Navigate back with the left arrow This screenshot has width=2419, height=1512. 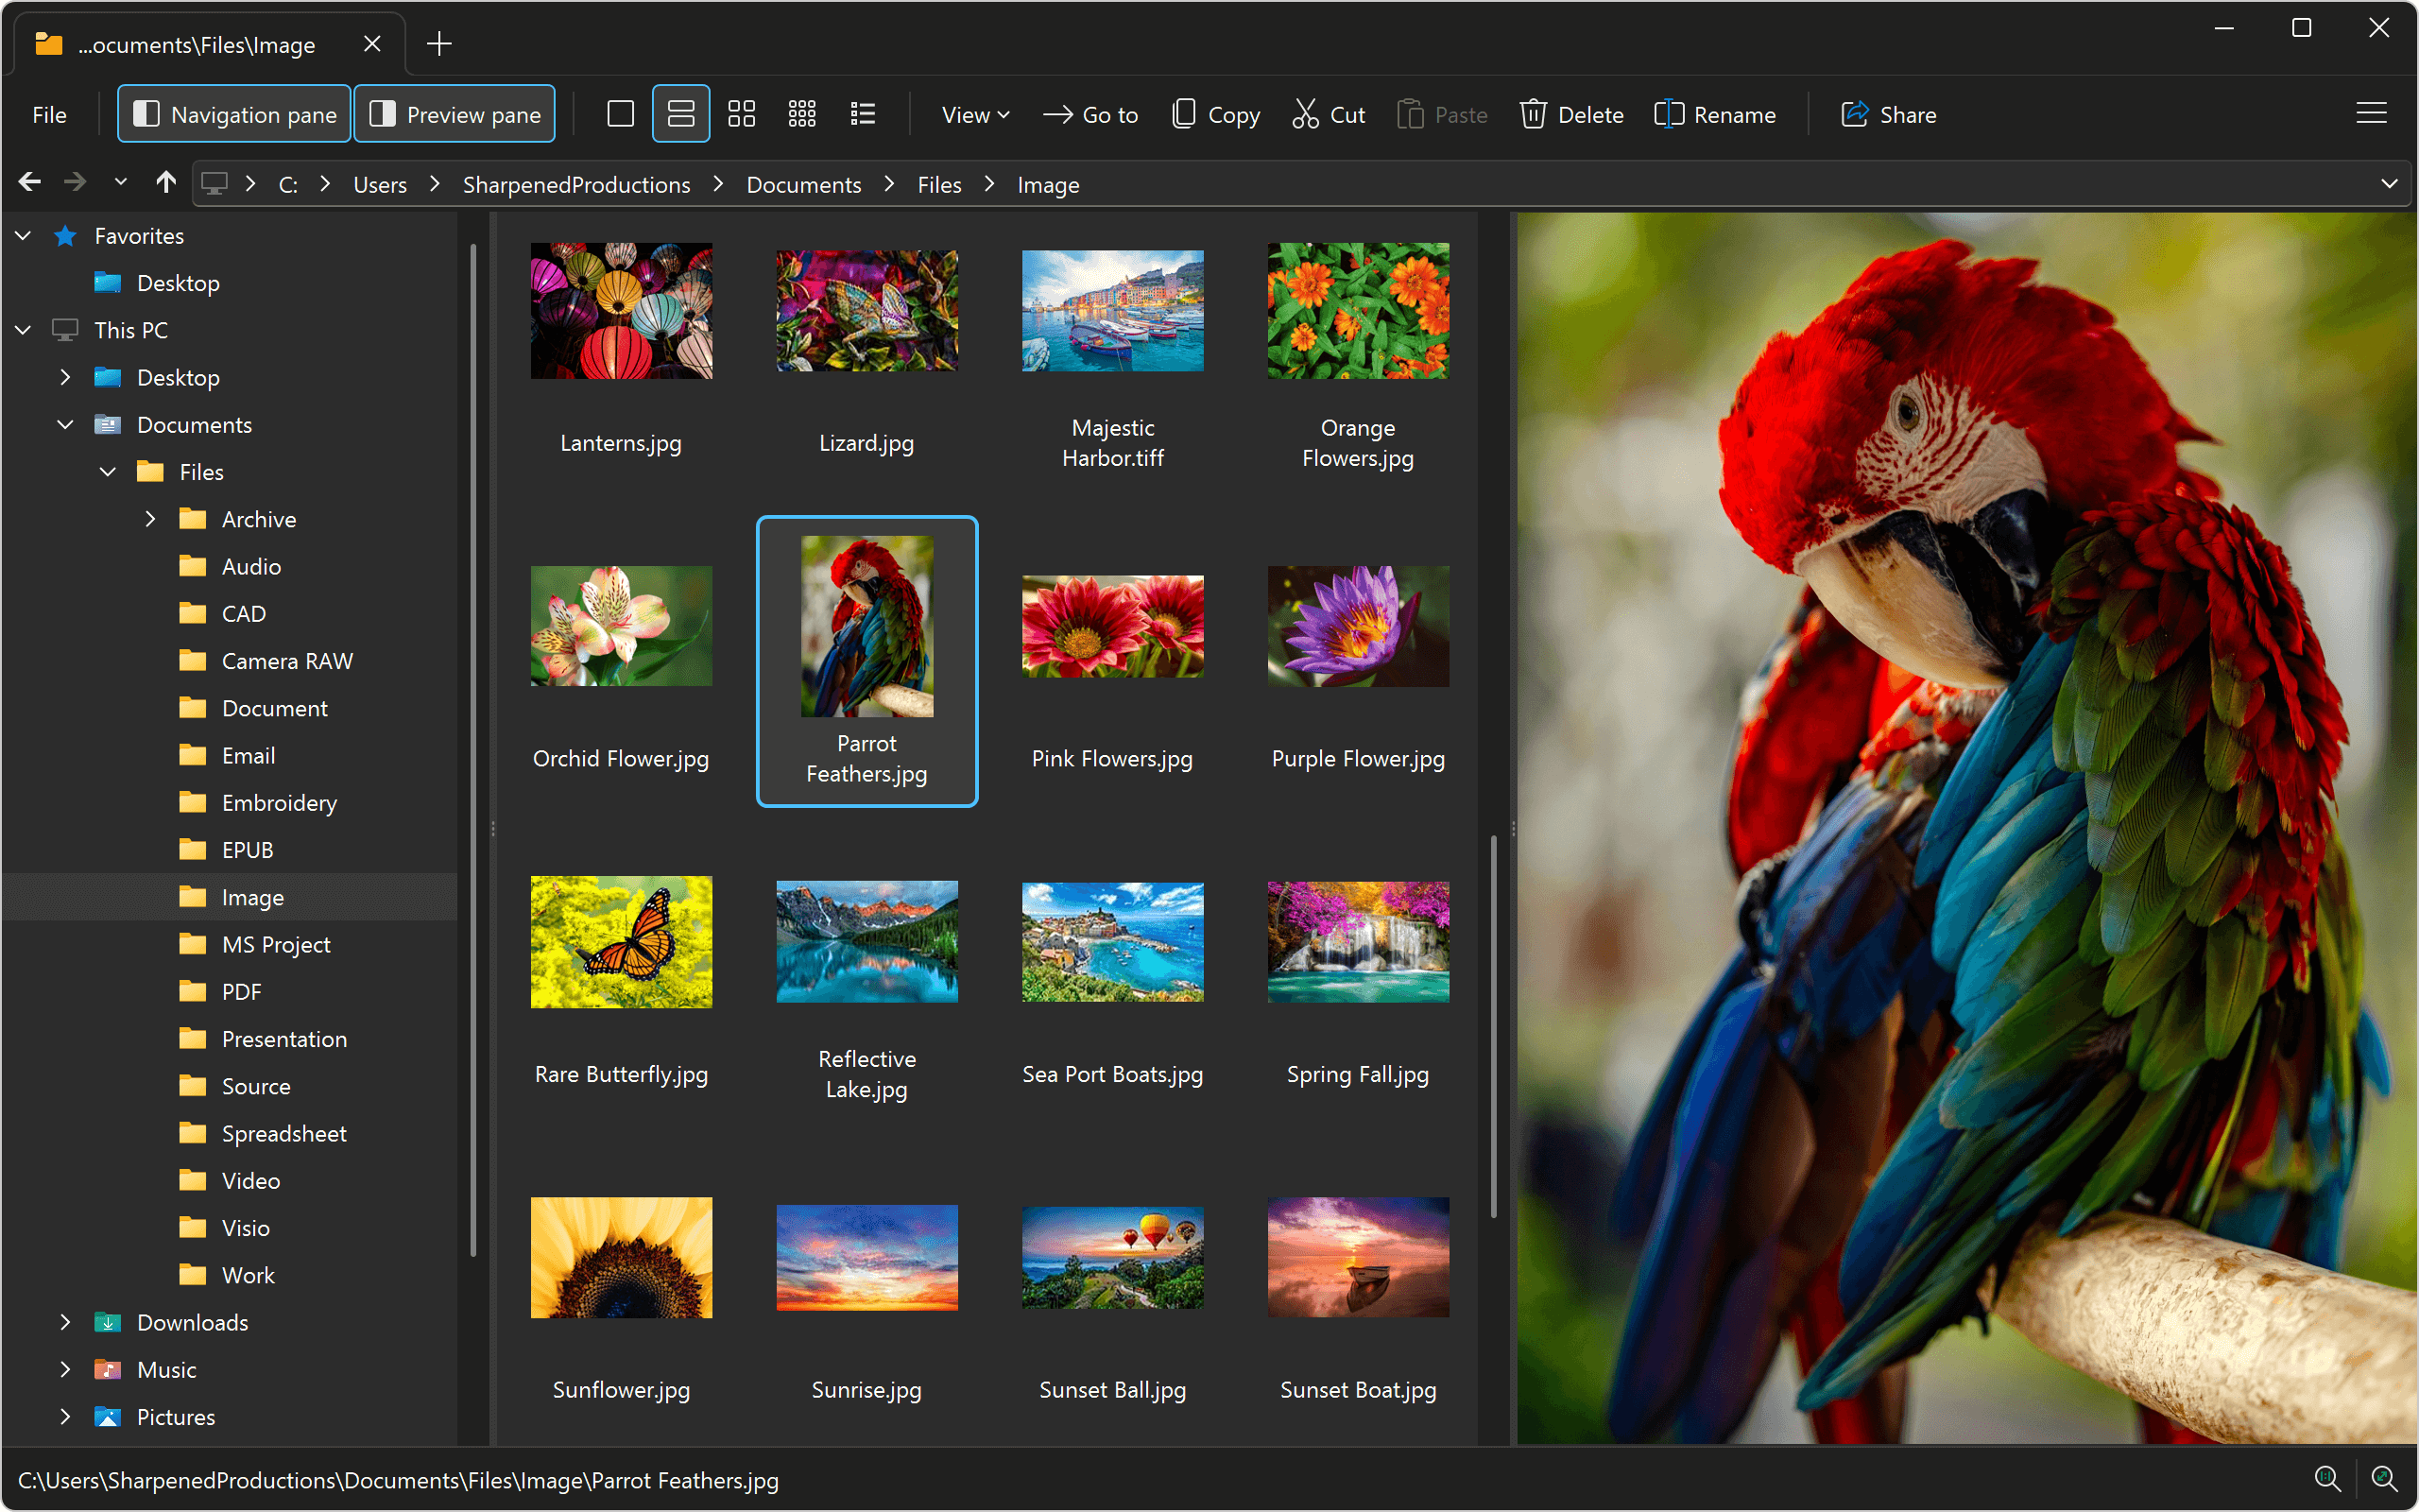pyautogui.click(x=30, y=182)
